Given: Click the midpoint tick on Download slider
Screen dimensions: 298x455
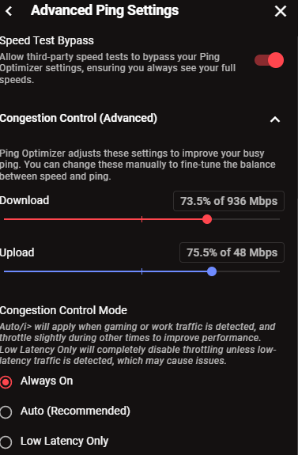Looking at the screenshot, I should (x=141, y=219).
